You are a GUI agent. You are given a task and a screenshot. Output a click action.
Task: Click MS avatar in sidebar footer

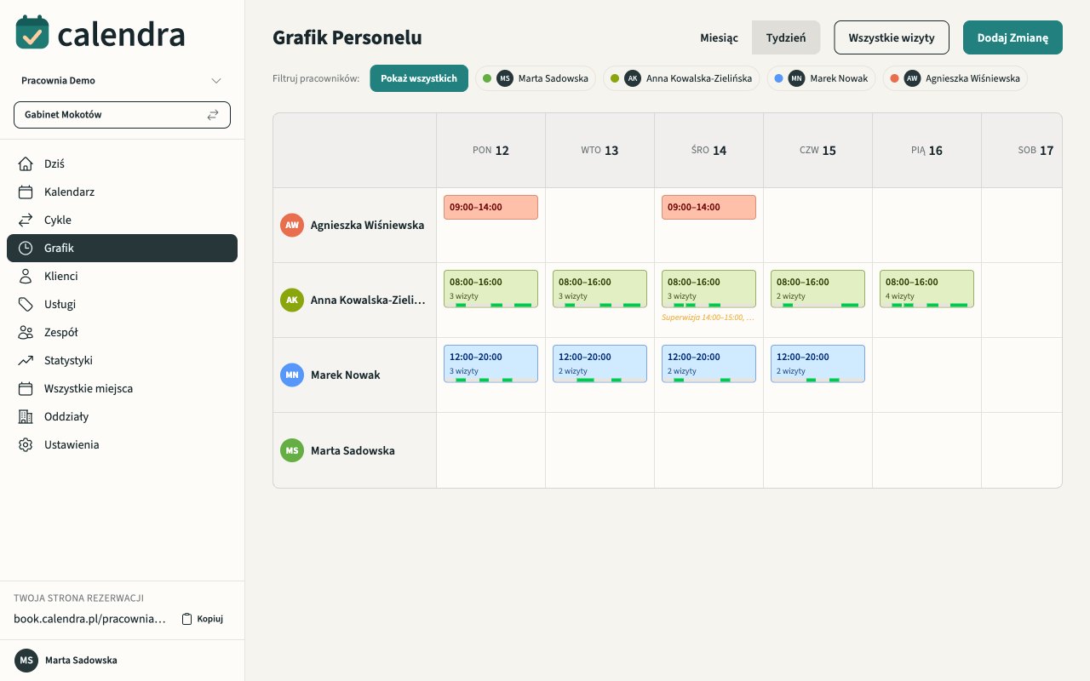(26, 660)
